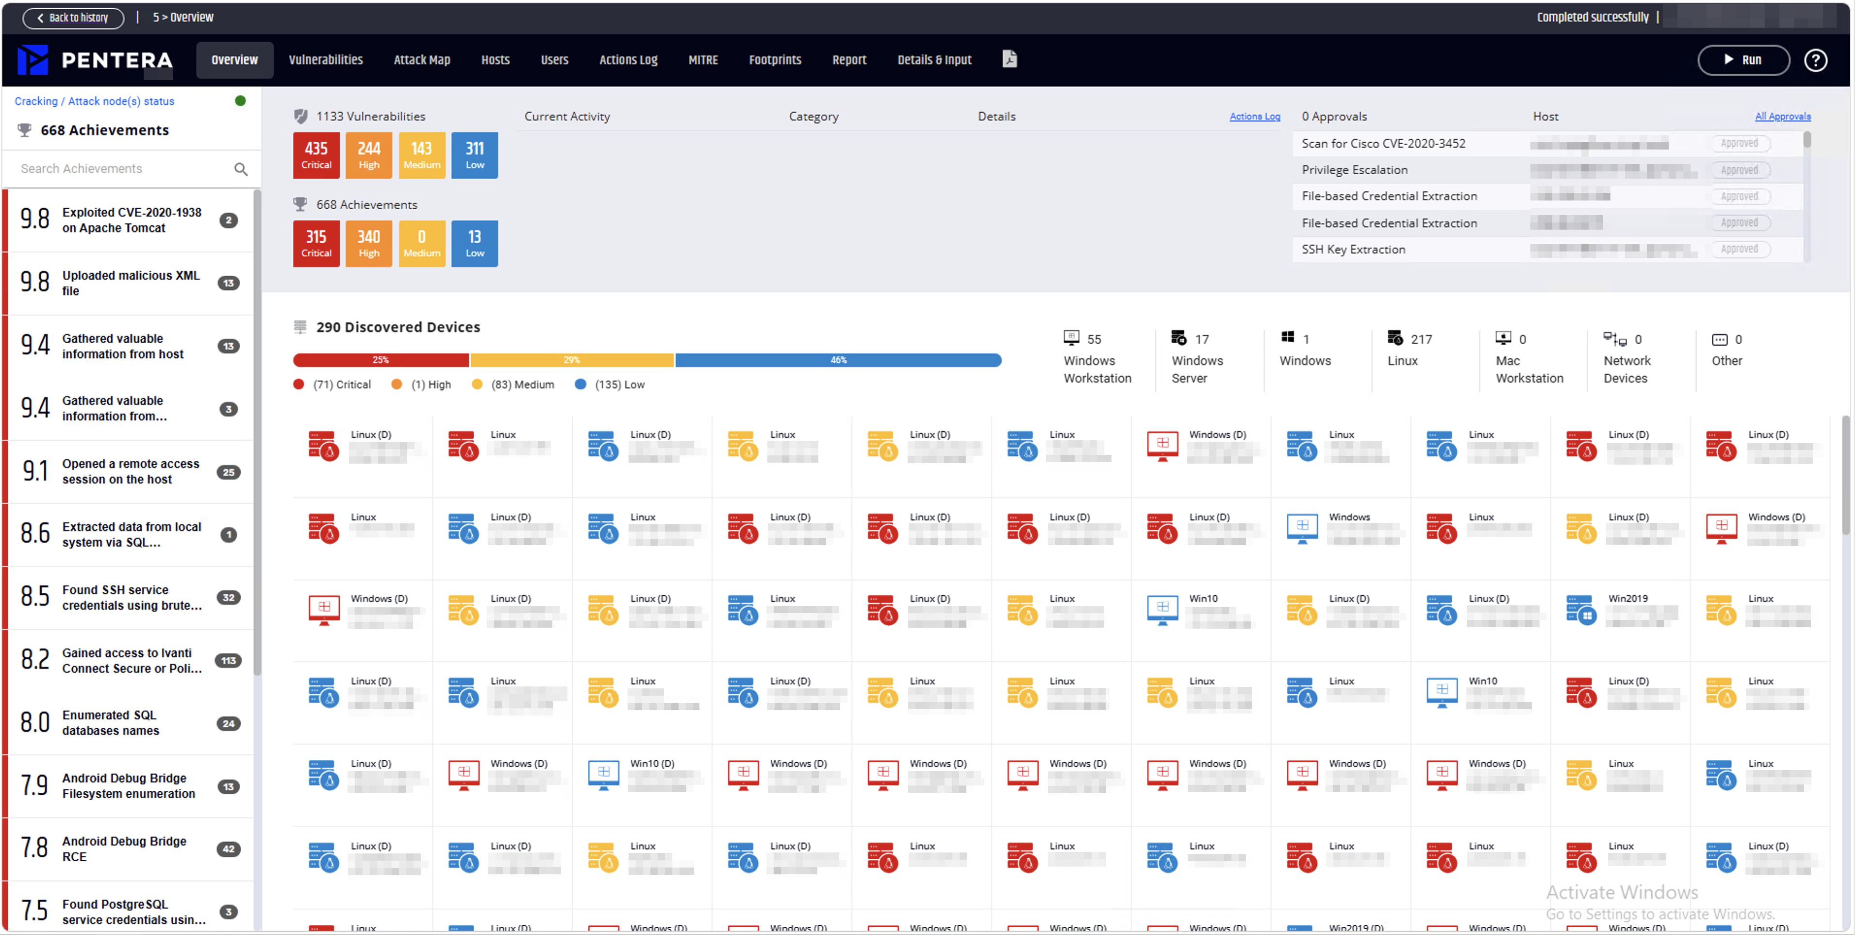The image size is (1858, 935).
Task: Click Cracking / Attack node(s) status link
Action: click(x=95, y=101)
